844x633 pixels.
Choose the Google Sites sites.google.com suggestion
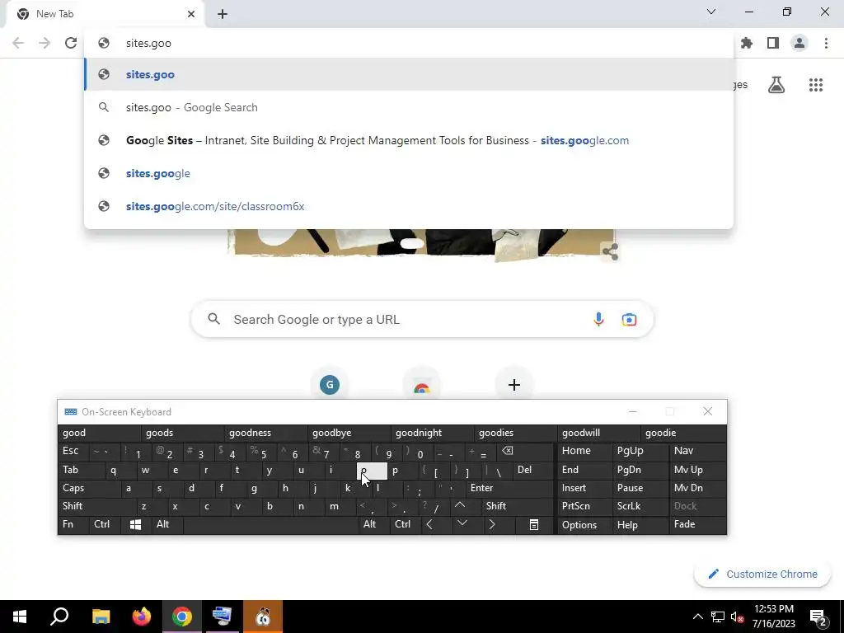tap(409, 140)
